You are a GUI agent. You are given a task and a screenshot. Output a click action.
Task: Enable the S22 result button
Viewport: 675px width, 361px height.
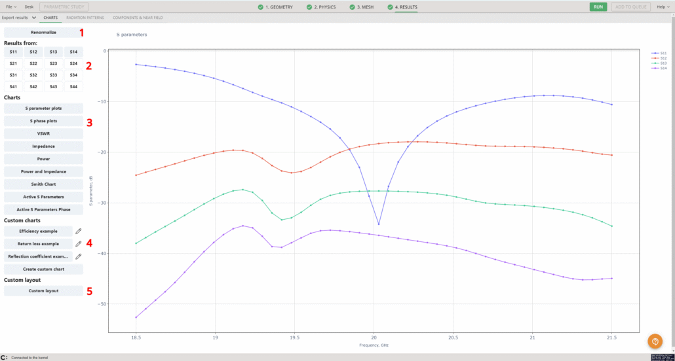pos(33,63)
